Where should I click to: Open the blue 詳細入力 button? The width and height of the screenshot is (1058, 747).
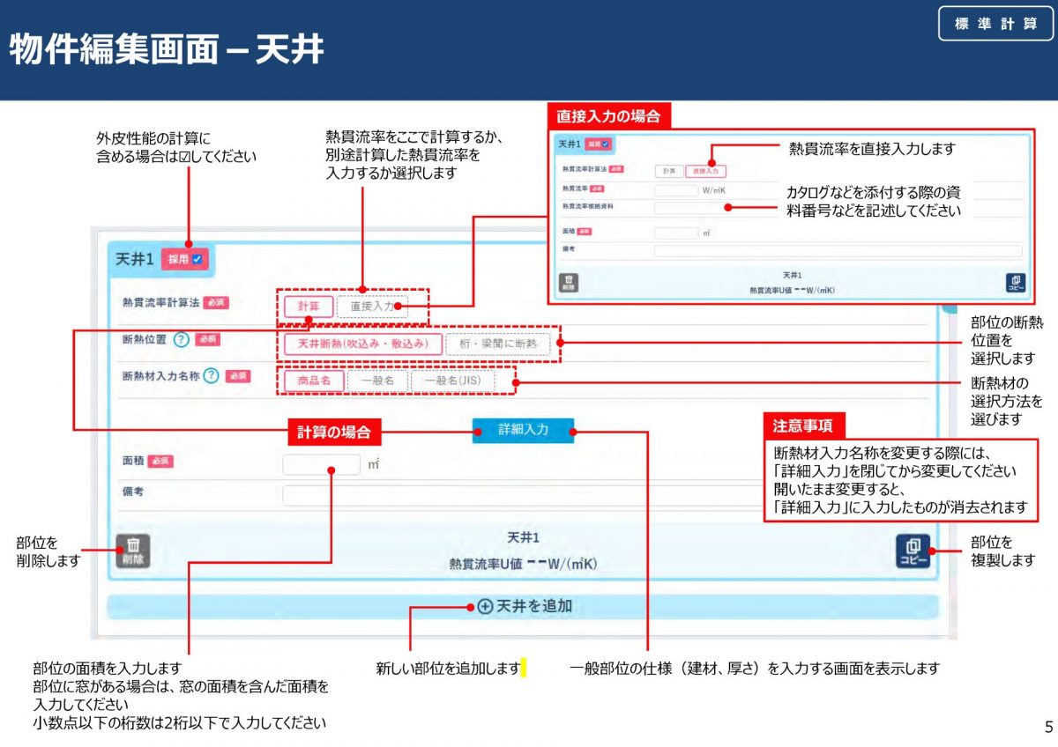[x=523, y=430]
